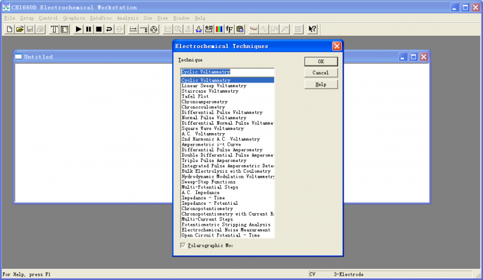Screen dimensions: 483x280
Task: Click the Run experiment play icon
Action: [x=78, y=29]
